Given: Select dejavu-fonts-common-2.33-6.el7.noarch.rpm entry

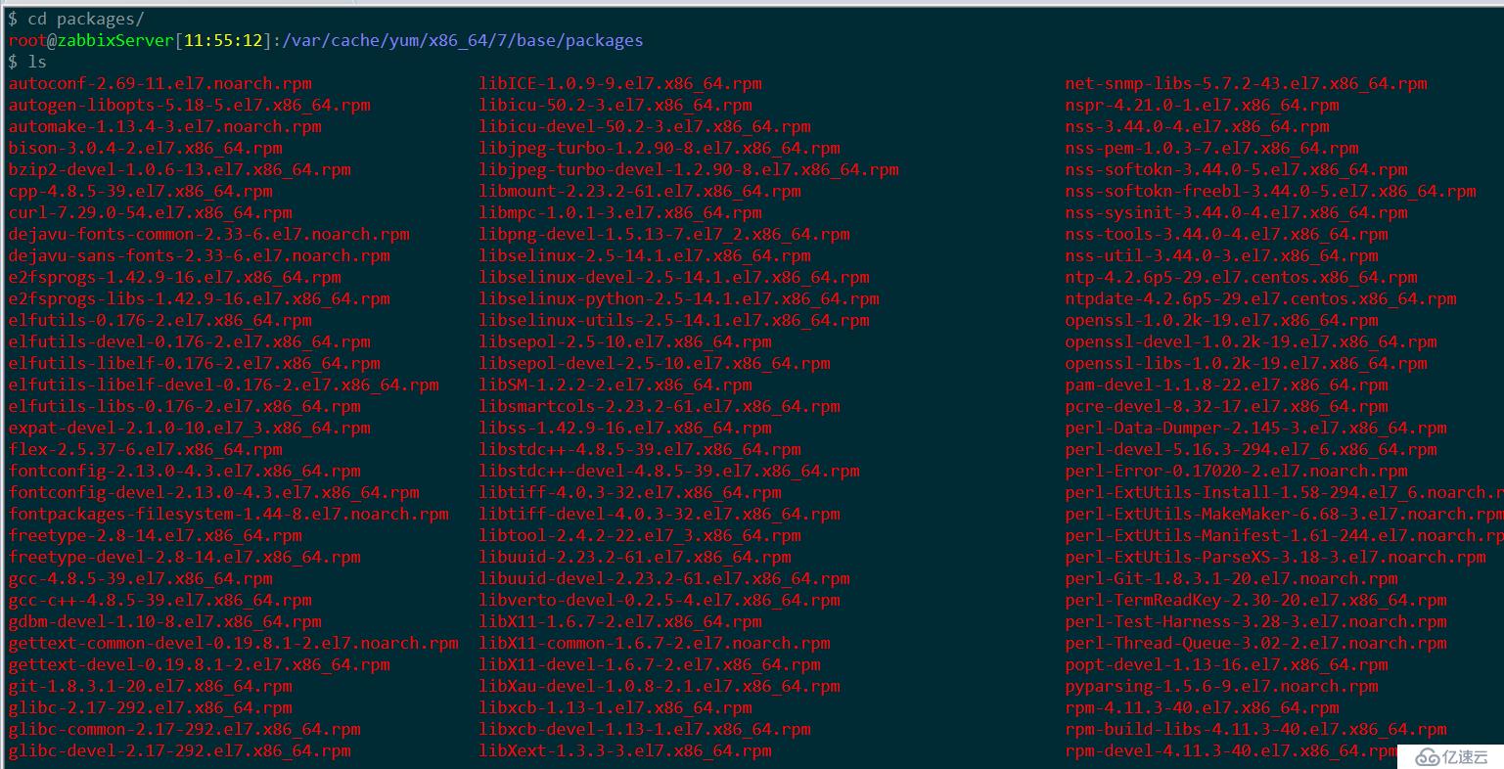Looking at the screenshot, I should [209, 235].
